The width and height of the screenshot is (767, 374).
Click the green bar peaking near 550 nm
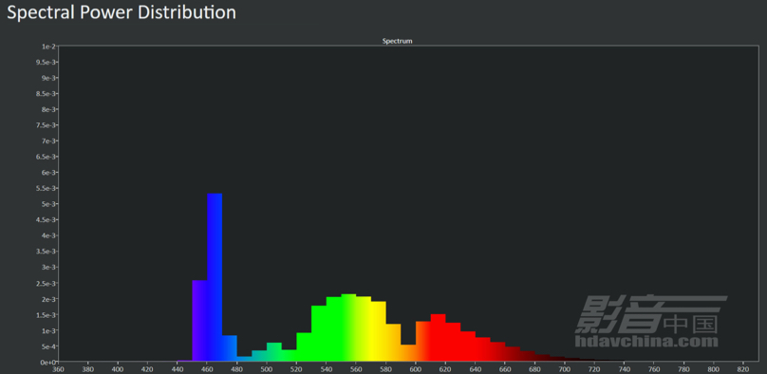pos(348,328)
